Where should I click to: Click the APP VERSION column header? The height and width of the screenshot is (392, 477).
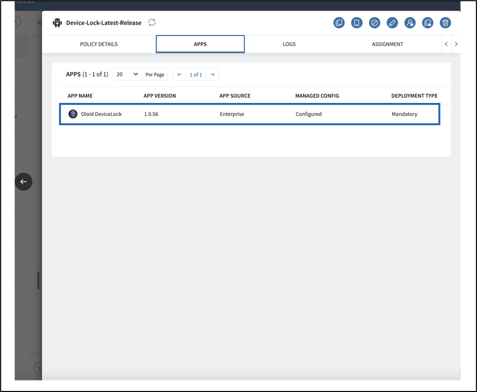pos(160,96)
